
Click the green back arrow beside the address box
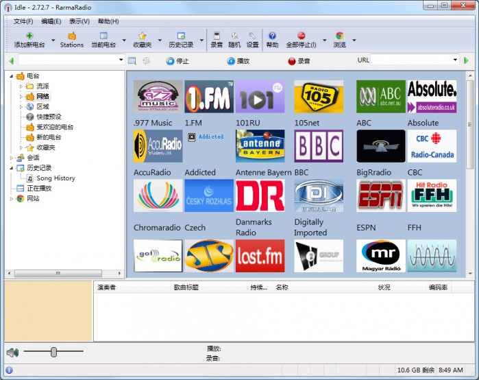(12, 61)
